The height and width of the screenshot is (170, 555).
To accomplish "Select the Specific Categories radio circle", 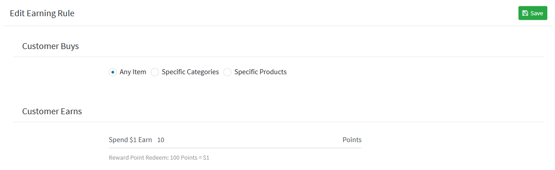I will (x=155, y=72).
